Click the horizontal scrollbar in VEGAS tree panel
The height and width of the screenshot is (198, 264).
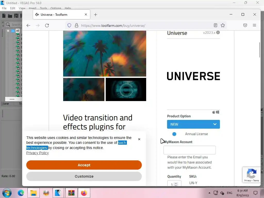12,99
